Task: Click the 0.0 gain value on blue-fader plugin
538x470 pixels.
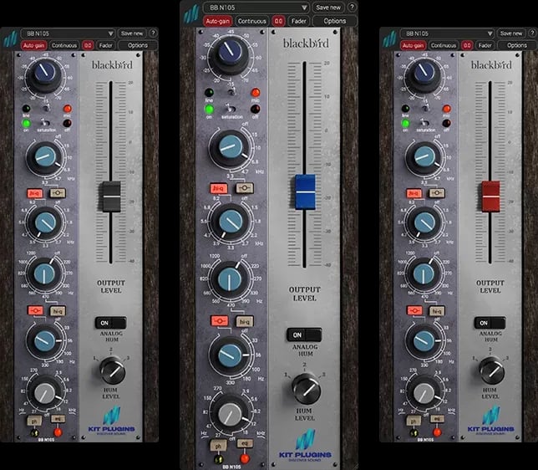Action: pyautogui.click(x=279, y=21)
